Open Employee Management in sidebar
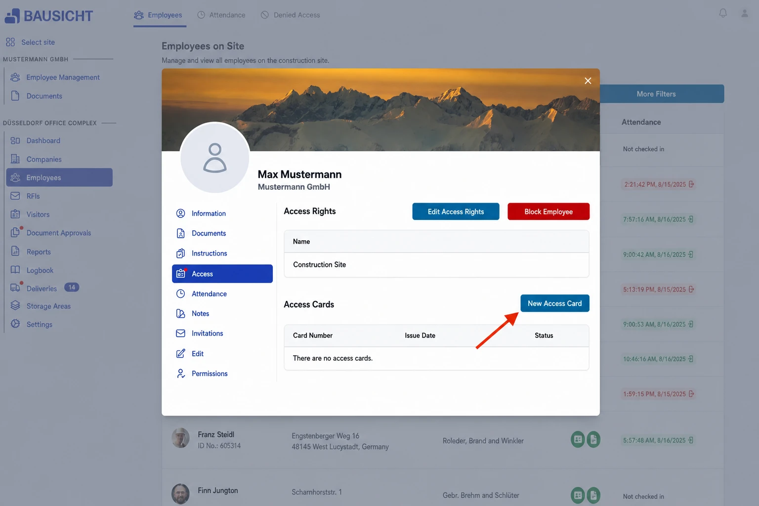 55,77
